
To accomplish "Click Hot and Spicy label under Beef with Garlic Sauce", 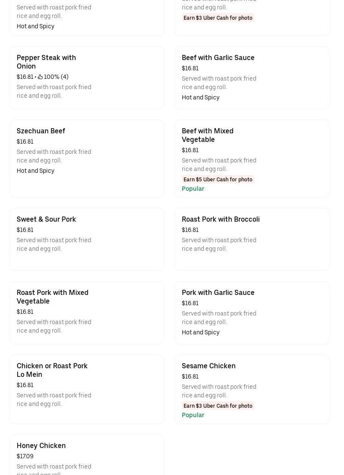I will (201, 98).
